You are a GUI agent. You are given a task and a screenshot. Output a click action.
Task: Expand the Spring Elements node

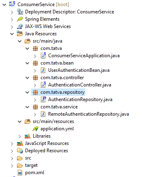point(12,19)
